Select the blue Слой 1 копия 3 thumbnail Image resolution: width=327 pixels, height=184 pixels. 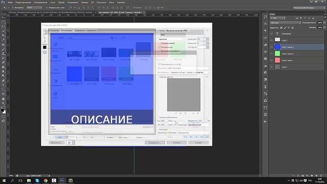tap(277, 47)
